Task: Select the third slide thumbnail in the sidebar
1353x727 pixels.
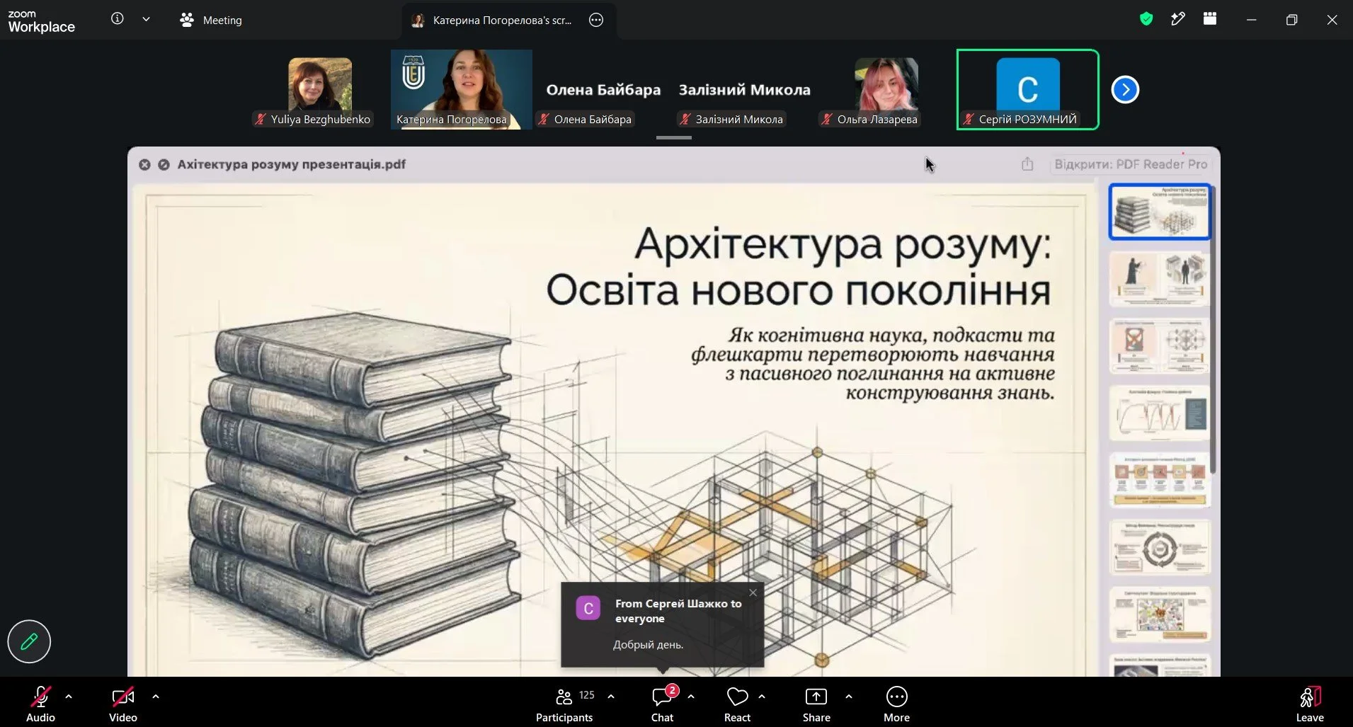Action: tap(1160, 345)
